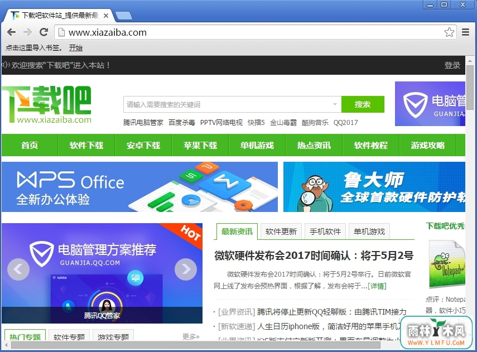The image size is (477, 352).
Task: Go back with the browser back arrow
Action: pos(11,32)
